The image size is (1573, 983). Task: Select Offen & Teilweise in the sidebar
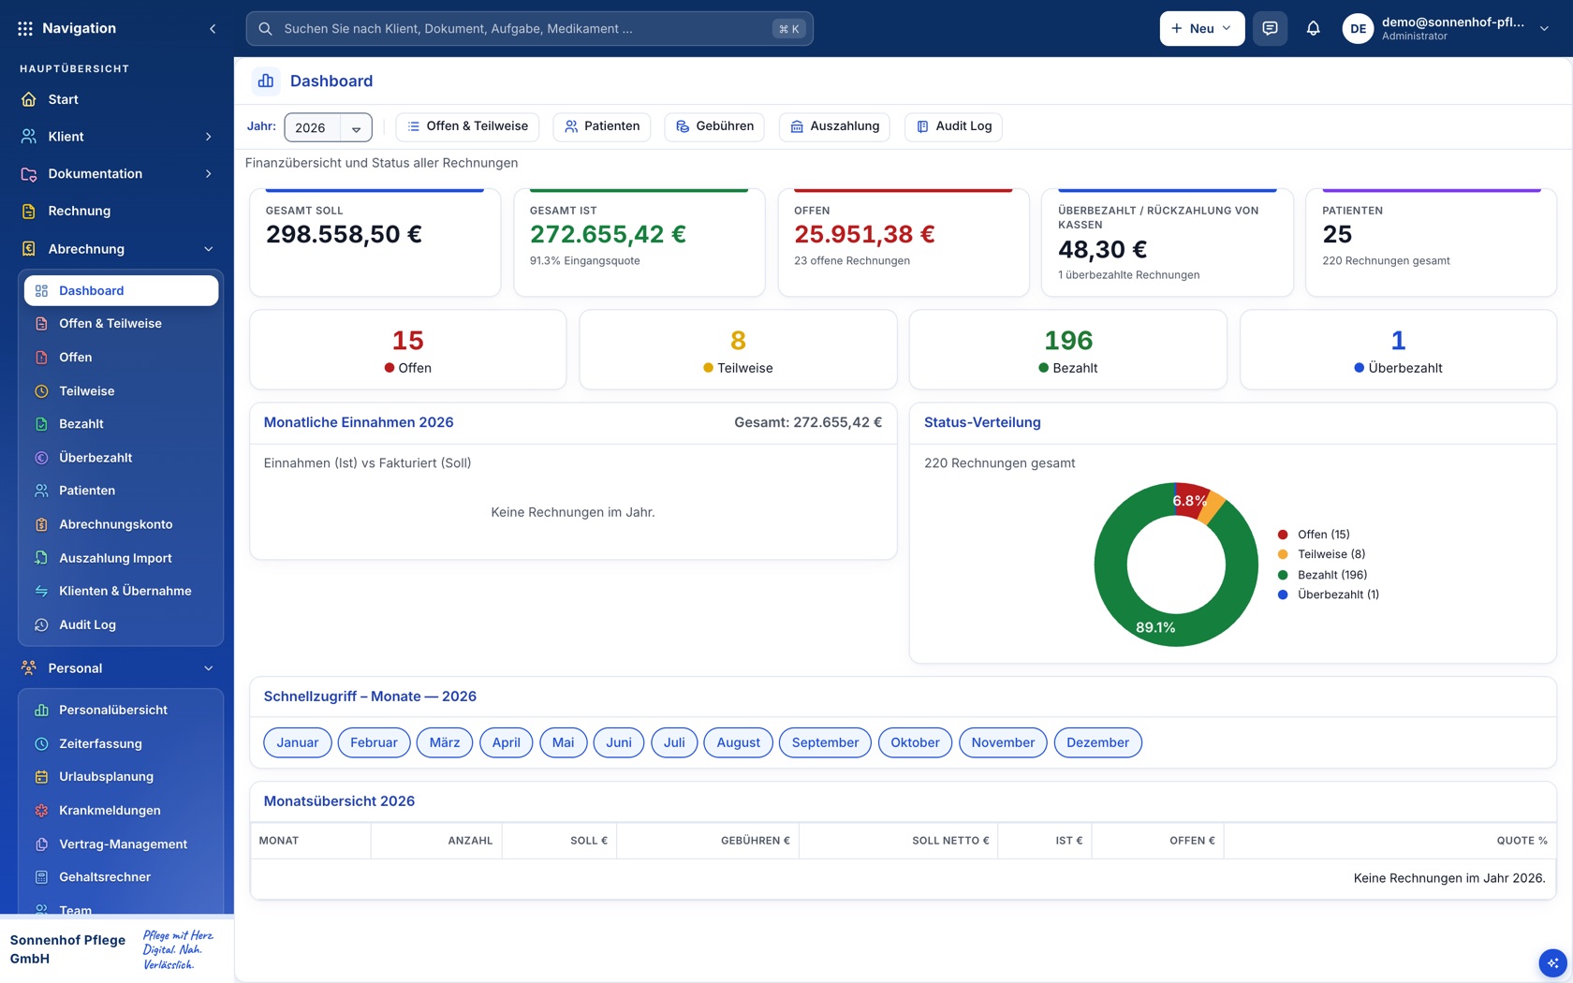(x=121, y=324)
